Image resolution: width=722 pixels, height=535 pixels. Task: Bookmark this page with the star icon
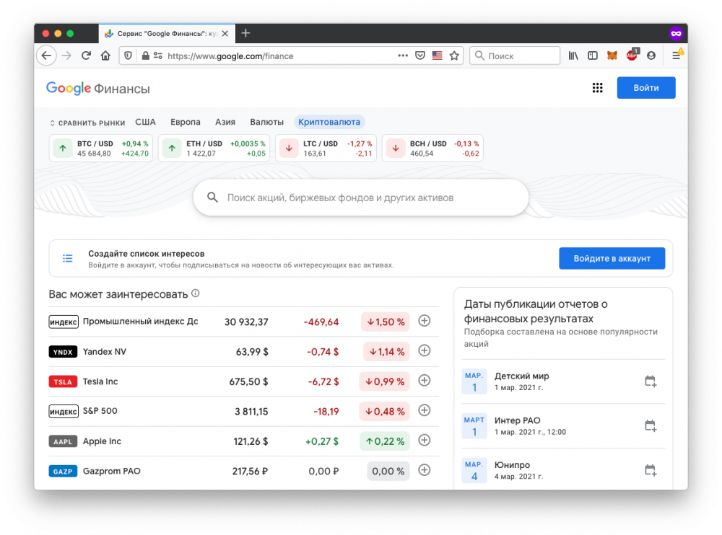454,56
